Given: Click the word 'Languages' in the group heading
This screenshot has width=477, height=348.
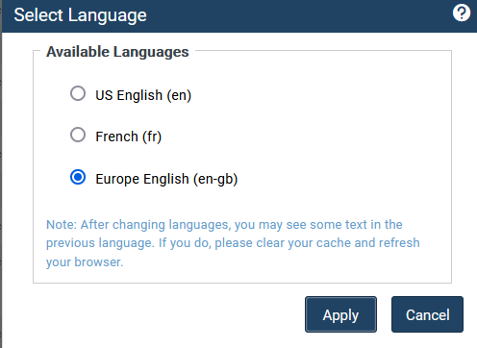Looking at the screenshot, I should pyautogui.click(x=151, y=52).
